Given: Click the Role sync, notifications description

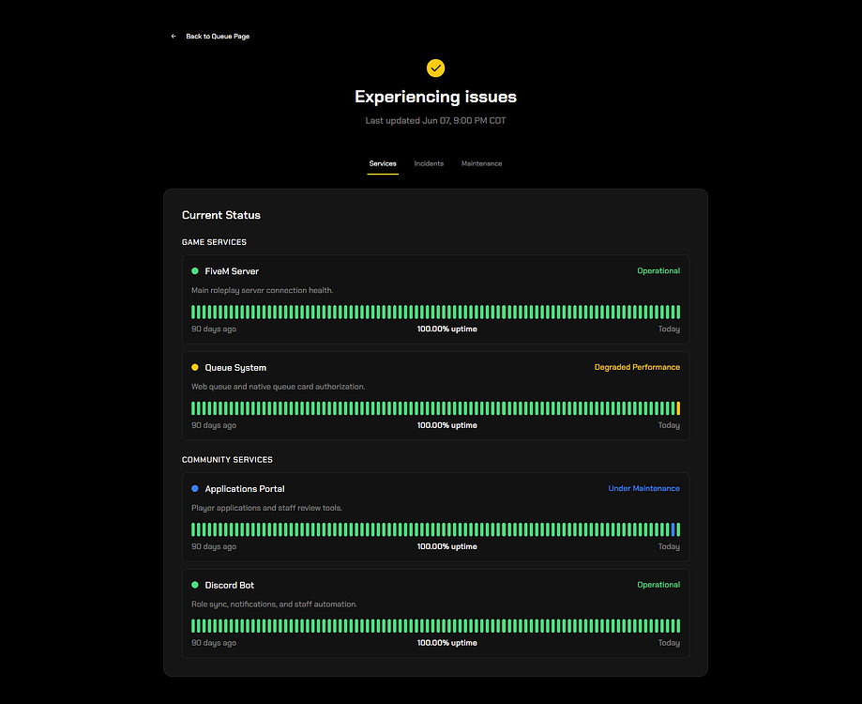Looking at the screenshot, I should tap(274, 605).
